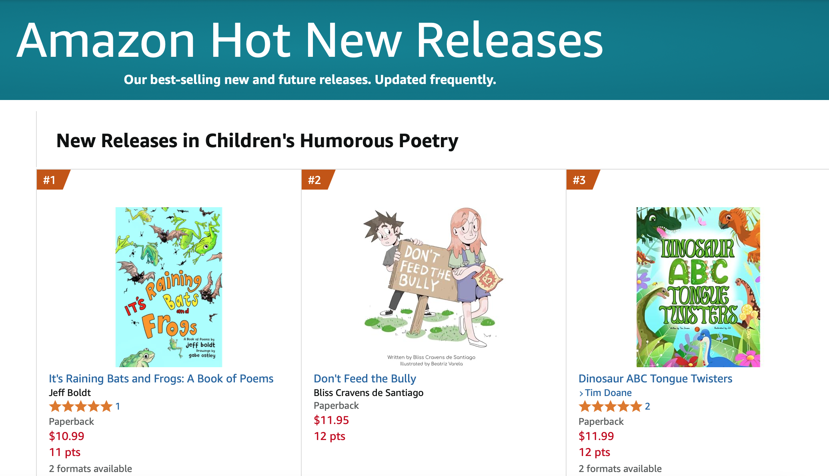Click the star rating under Dinosaur ABC Tongue Twisters
The height and width of the screenshot is (476, 829).
(610, 406)
